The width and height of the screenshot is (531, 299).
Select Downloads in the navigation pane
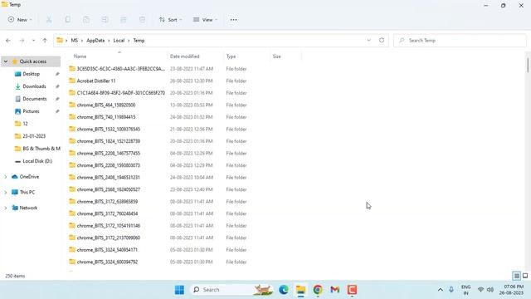pyautogui.click(x=34, y=86)
